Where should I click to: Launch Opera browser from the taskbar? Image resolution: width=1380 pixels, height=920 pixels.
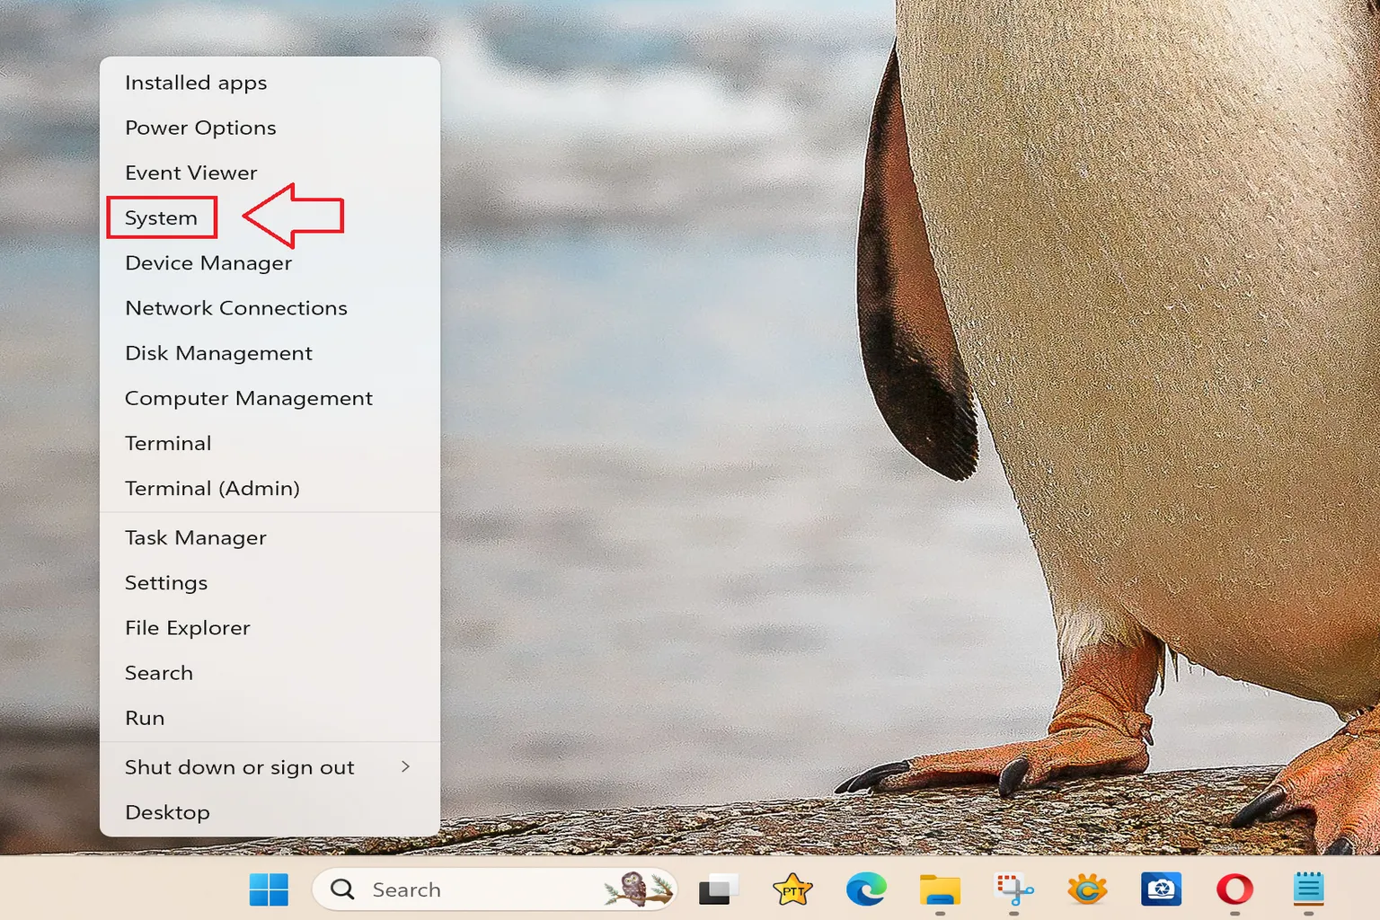[x=1234, y=889]
